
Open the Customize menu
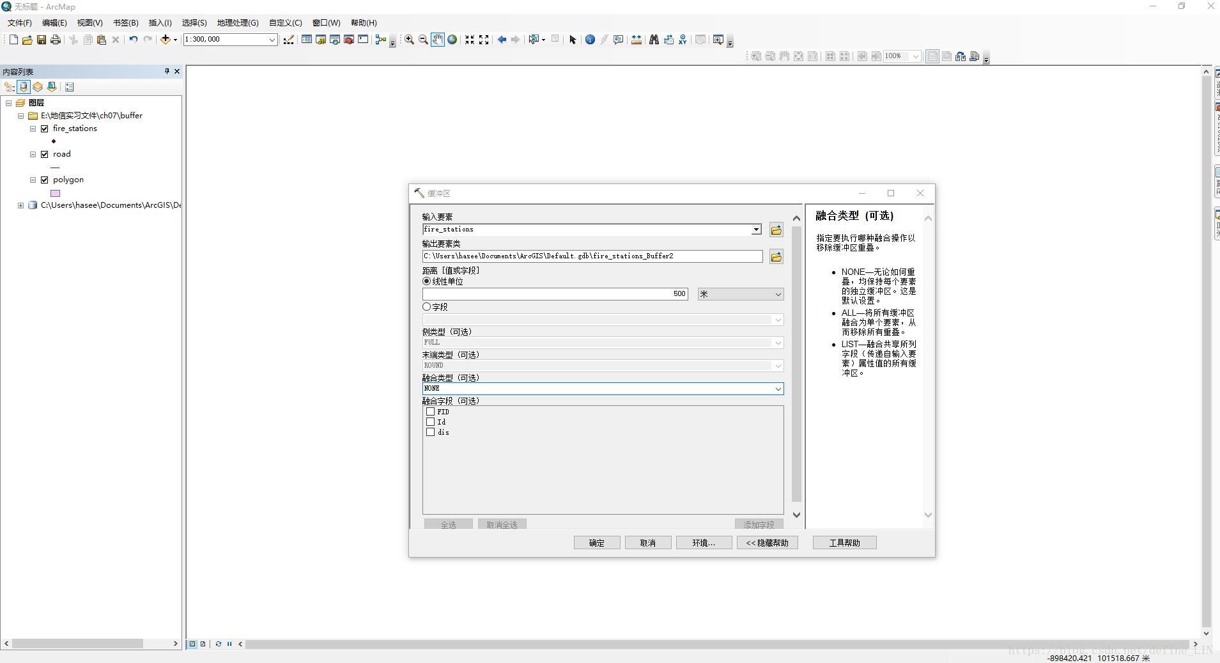[x=286, y=23]
